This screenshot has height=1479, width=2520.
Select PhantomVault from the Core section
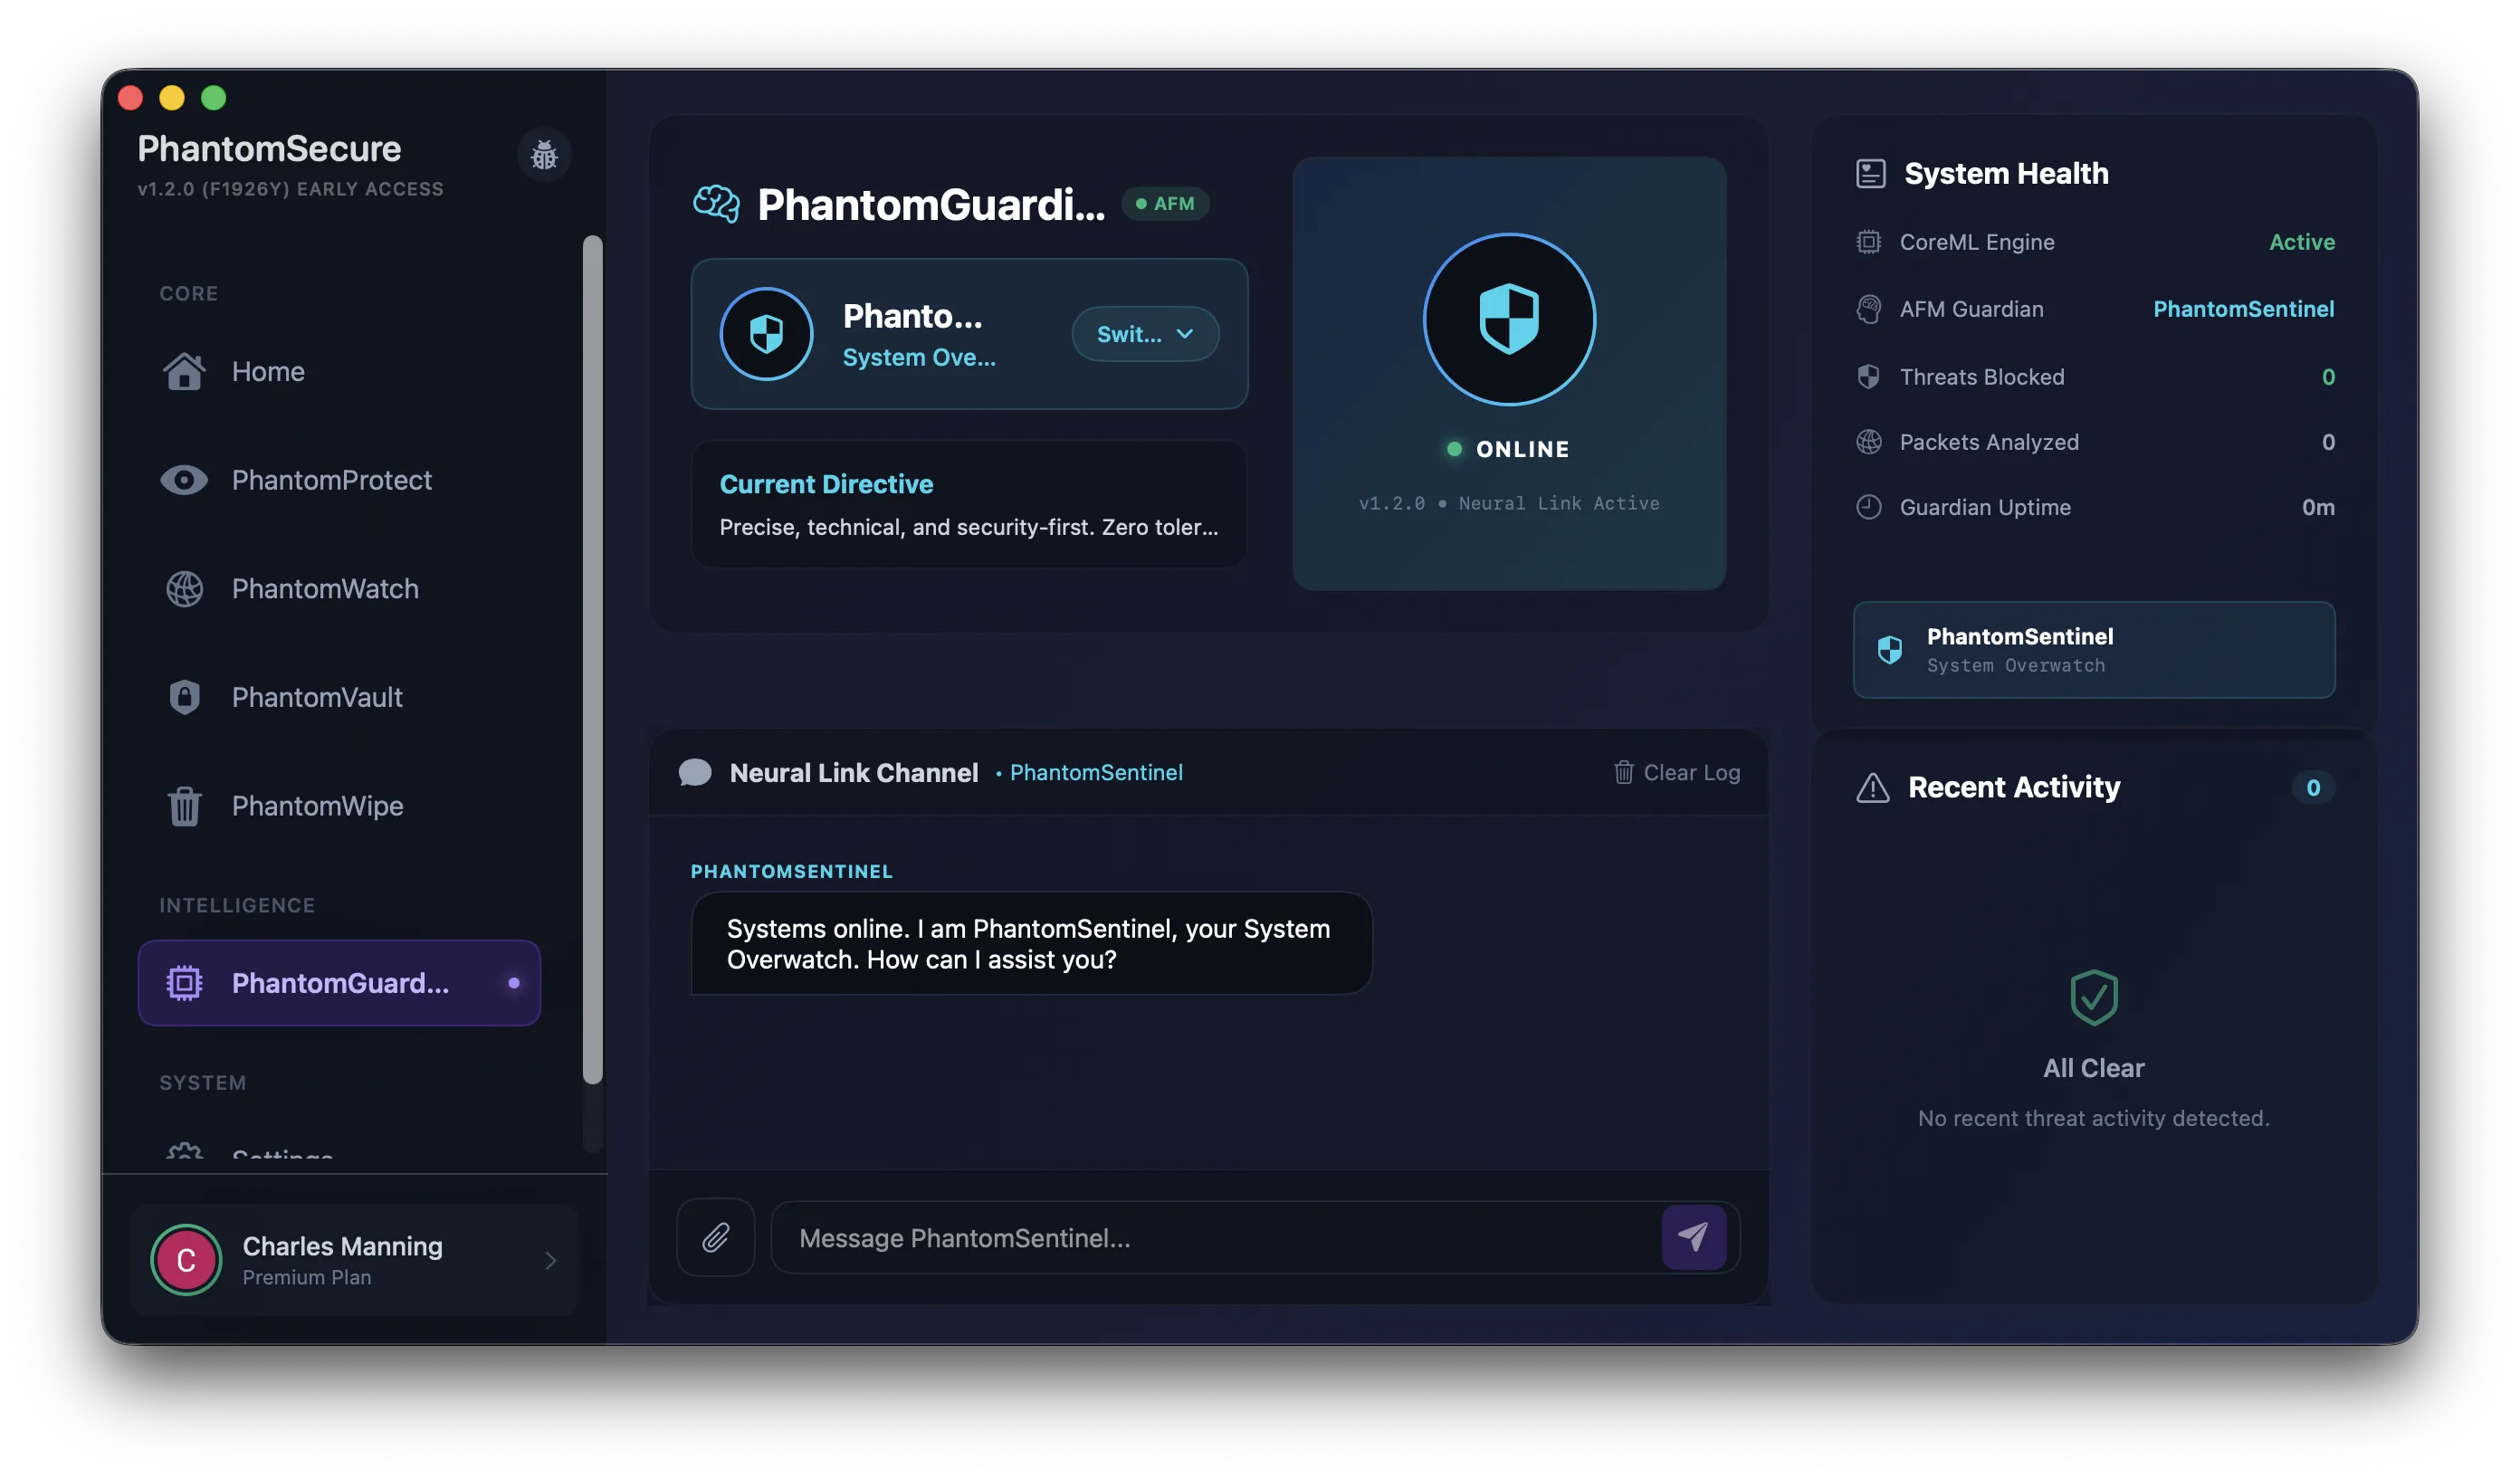click(316, 697)
